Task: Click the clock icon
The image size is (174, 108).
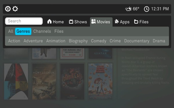Action: [x=146, y=9]
